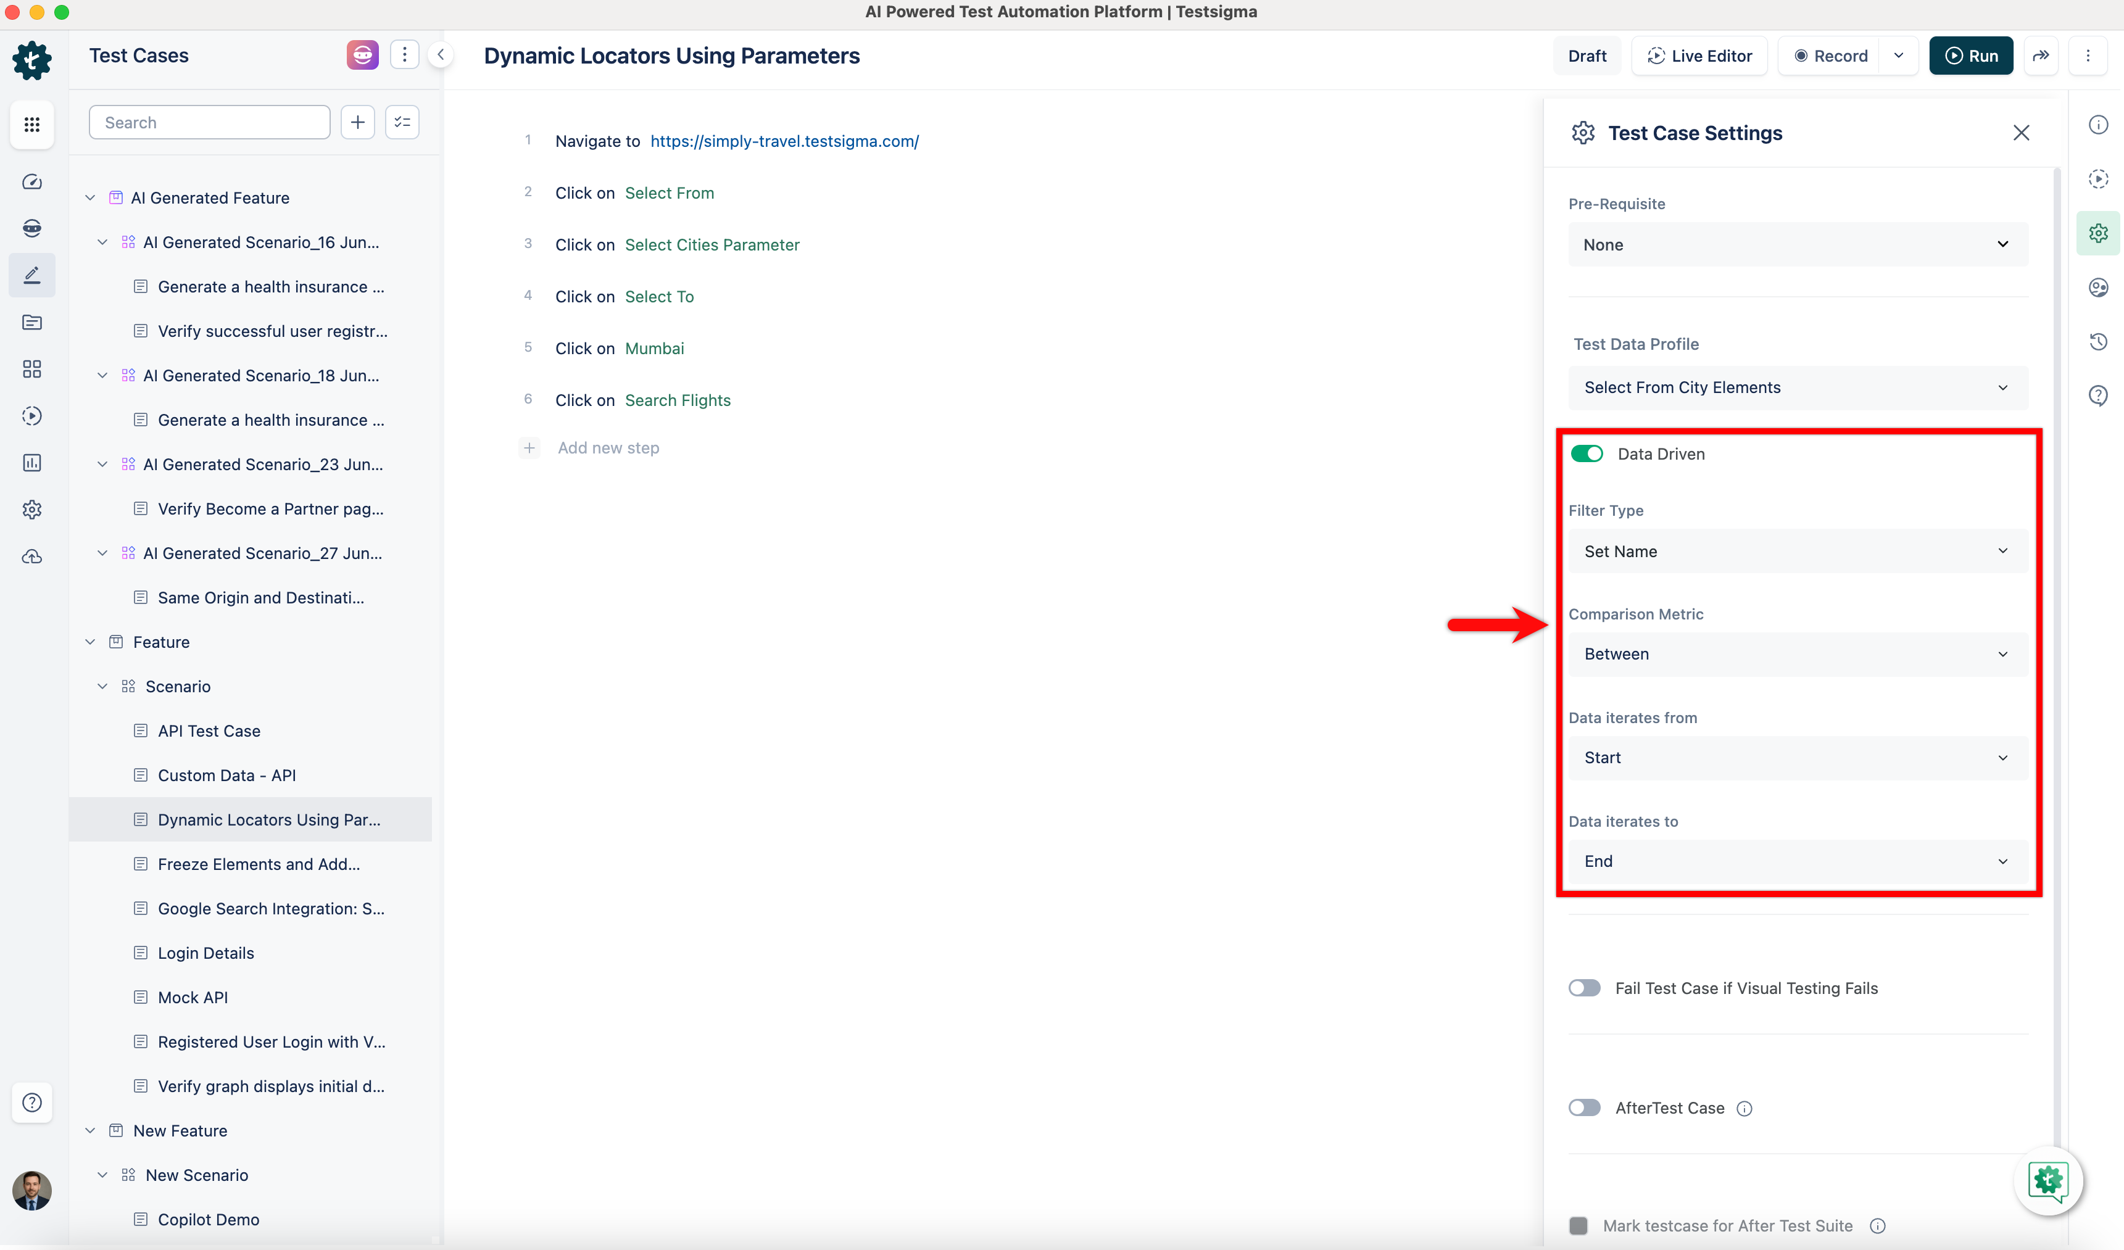
Task: Open the Comparison Metric dropdown showing Between
Action: (x=1797, y=654)
